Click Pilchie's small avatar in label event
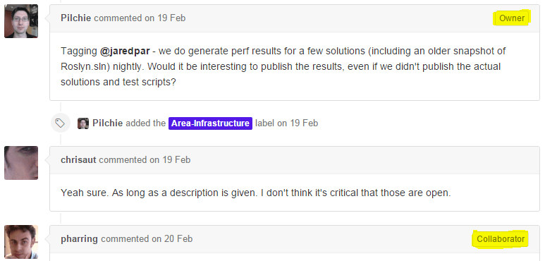545x261 pixels. (x=83, y=123)
